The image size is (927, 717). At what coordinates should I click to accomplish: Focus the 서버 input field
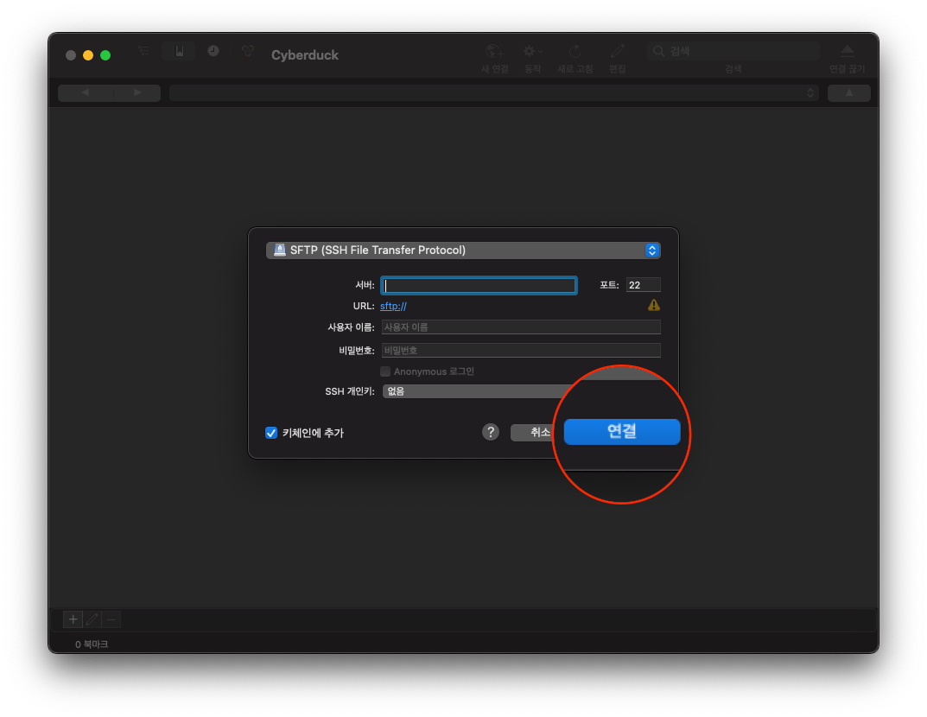[479, 285]
